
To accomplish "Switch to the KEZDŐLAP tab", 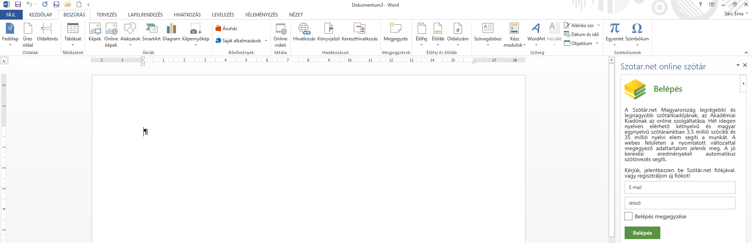I will 41,15.
